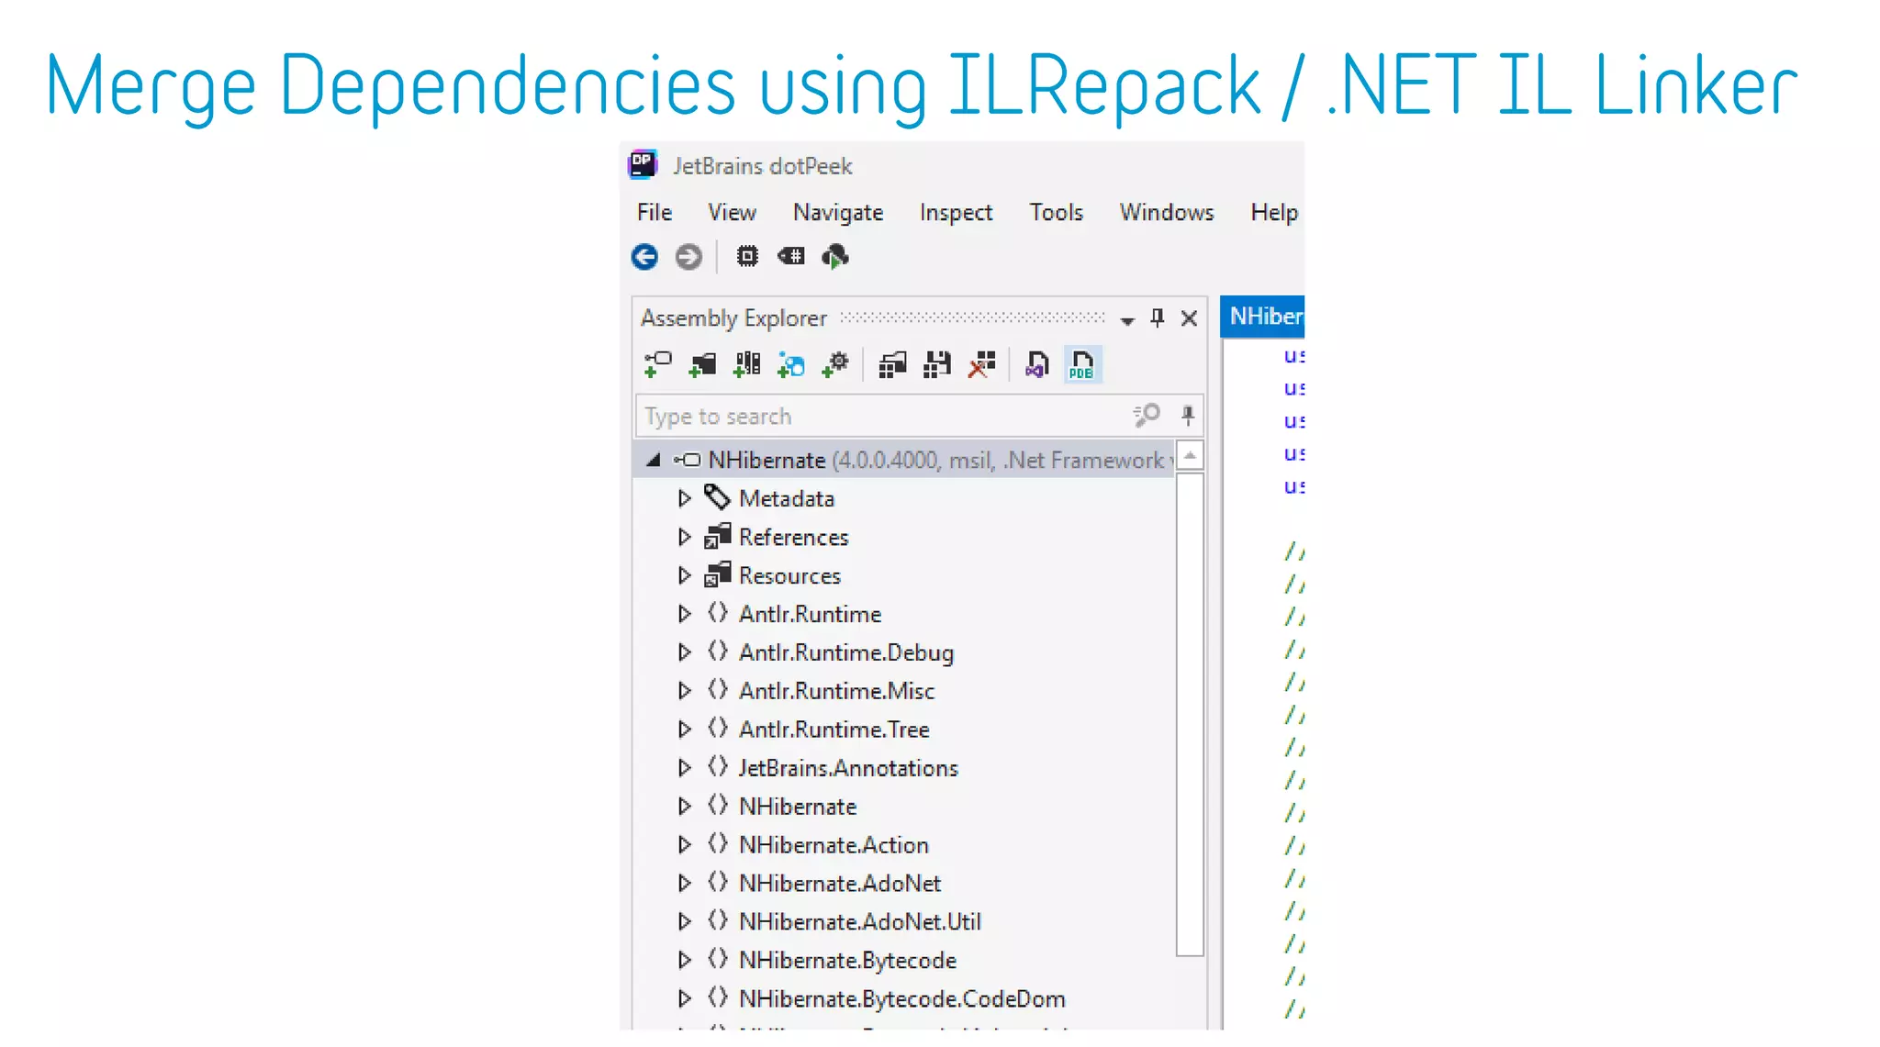Select the NHibernate.Bytecode namespace item
The image size is (1880, 1047).
(846, 961)
